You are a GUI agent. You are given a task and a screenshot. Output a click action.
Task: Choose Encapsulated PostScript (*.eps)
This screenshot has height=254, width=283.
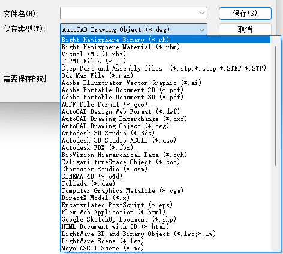coord(166,205)
